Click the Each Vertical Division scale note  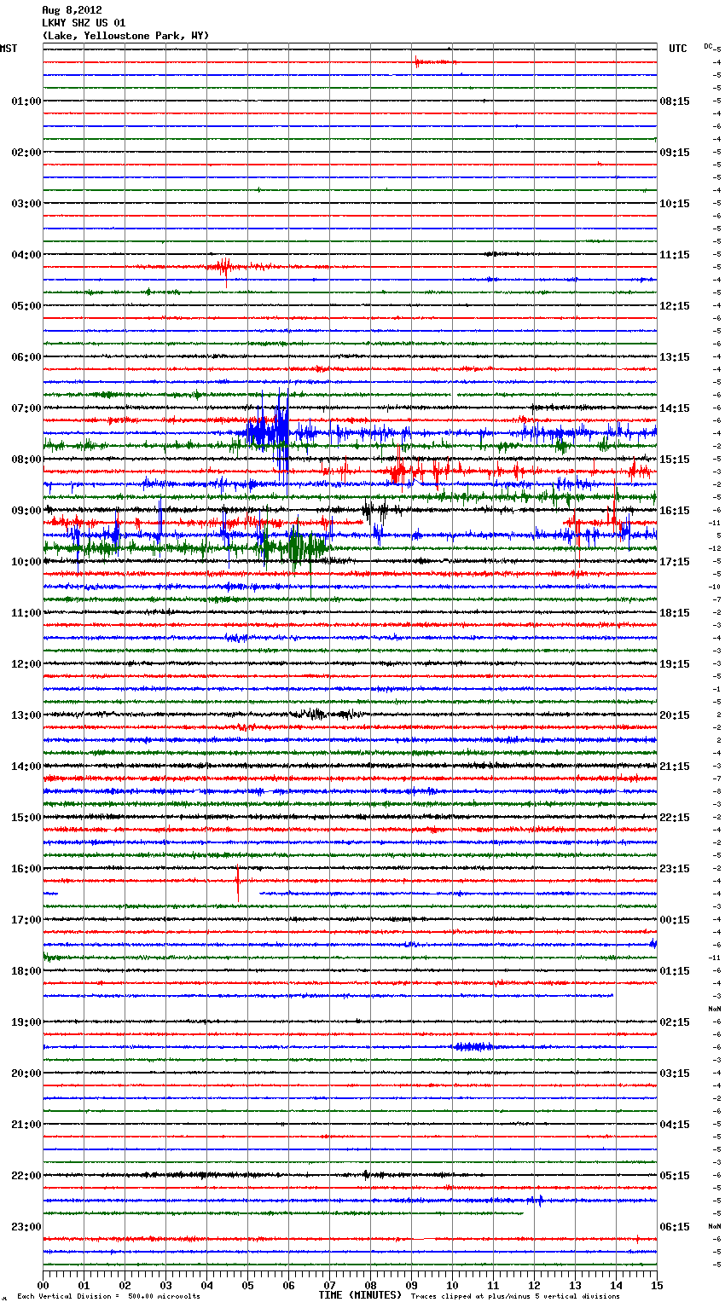[108, 1297]
